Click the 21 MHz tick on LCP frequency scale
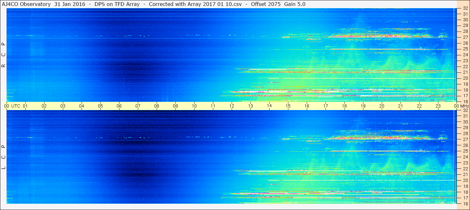Image resolution: width=470 pixels, height=210 pixels. click(x=465, y=174)
